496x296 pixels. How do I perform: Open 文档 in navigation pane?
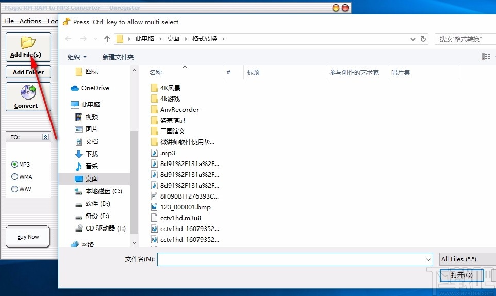[x=87, y=142]
